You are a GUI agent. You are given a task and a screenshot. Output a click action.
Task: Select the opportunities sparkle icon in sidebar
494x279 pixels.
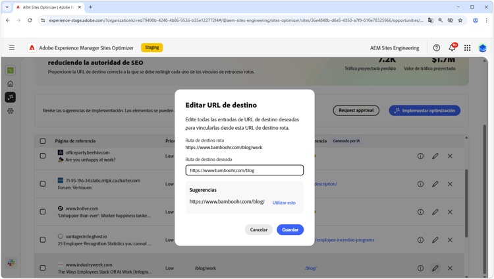point(11,97)
